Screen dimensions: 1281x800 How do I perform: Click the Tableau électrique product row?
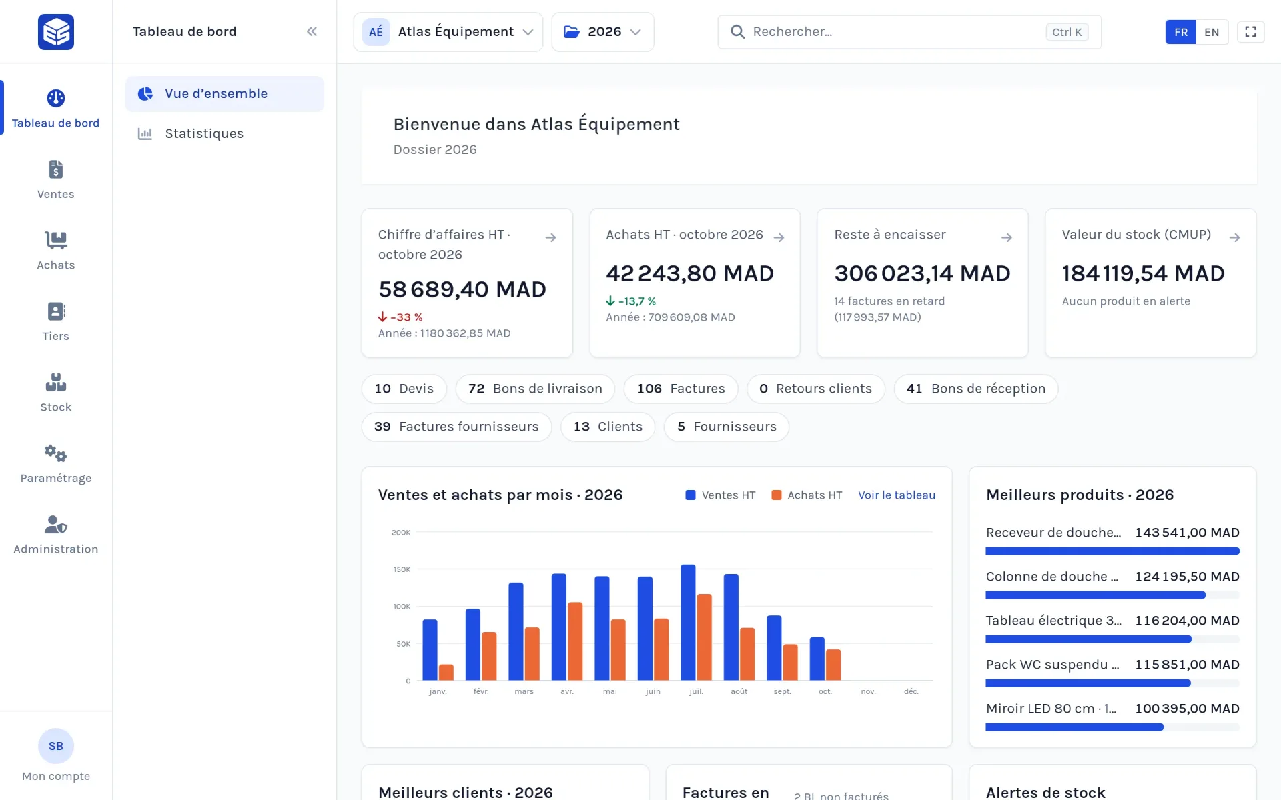[x=1112, y=629]
